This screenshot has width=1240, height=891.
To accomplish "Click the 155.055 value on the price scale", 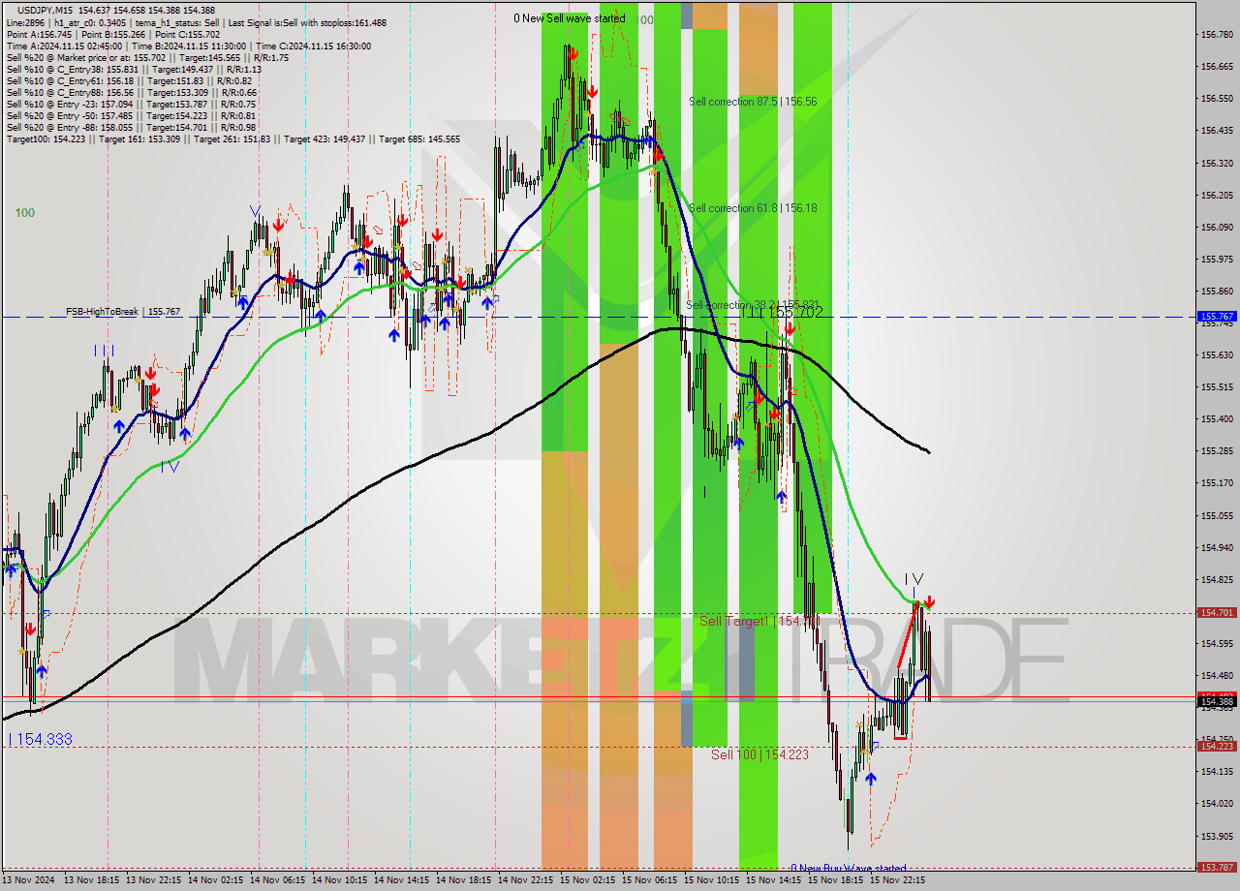I will click(1216, 515).
